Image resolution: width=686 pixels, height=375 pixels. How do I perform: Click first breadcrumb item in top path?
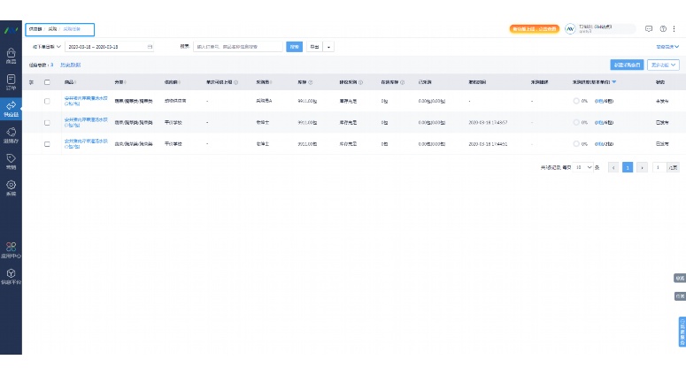pyautogui.click(x=35, y=29)
